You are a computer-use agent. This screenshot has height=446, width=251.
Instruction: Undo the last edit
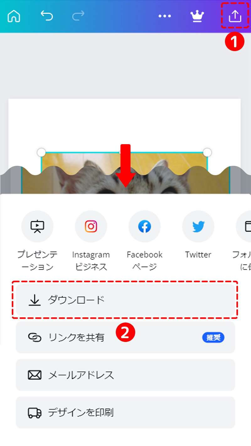tap(47, 16)
